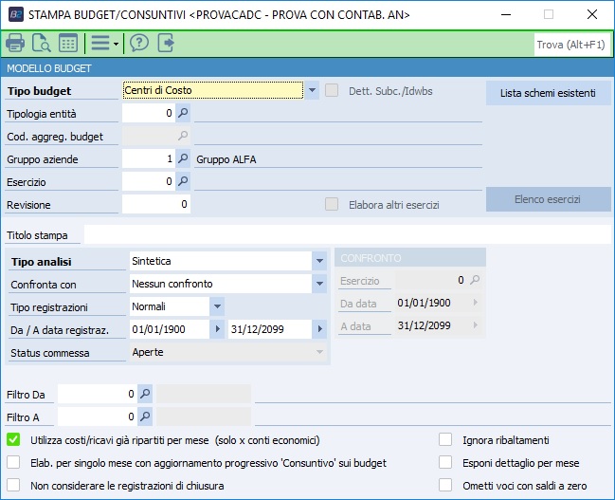The image size is (615, 500).
Task: Click into the Titolo stampa text field
Action: [347, 235]
